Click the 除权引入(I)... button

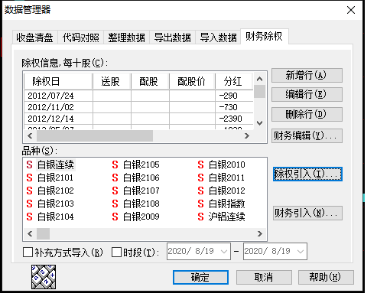(307, 174)
